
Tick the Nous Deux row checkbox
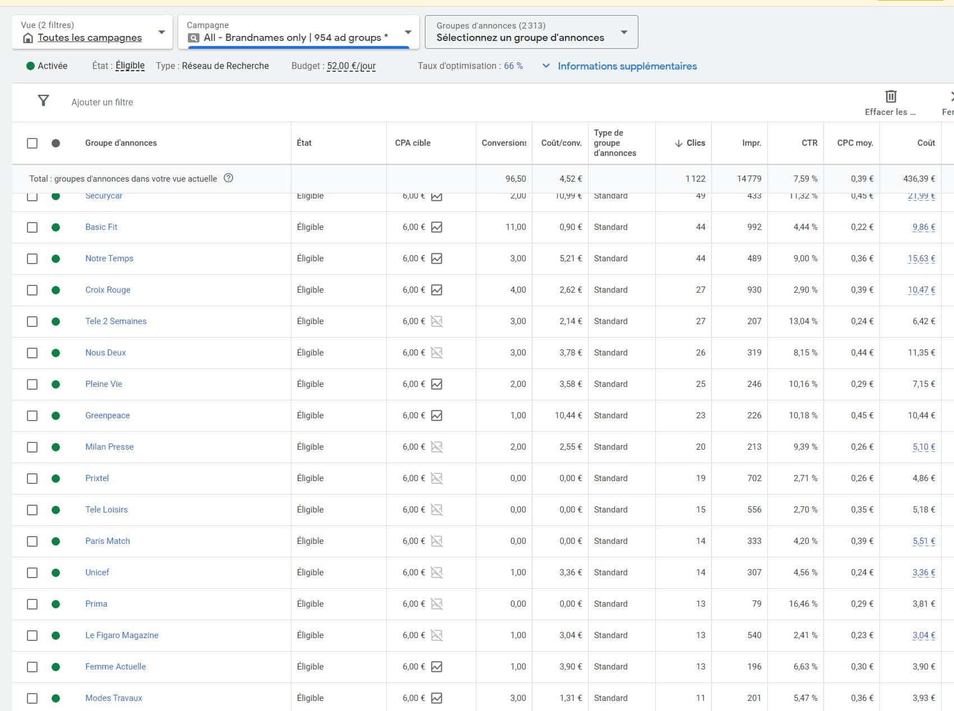coord(33,353)
